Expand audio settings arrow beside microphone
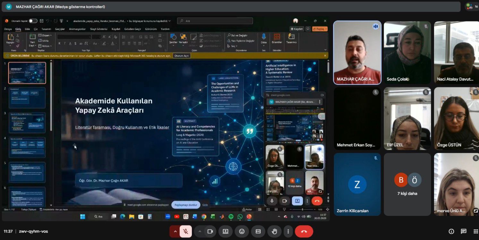This screenshot has width=479, height=240. (175, 231)
